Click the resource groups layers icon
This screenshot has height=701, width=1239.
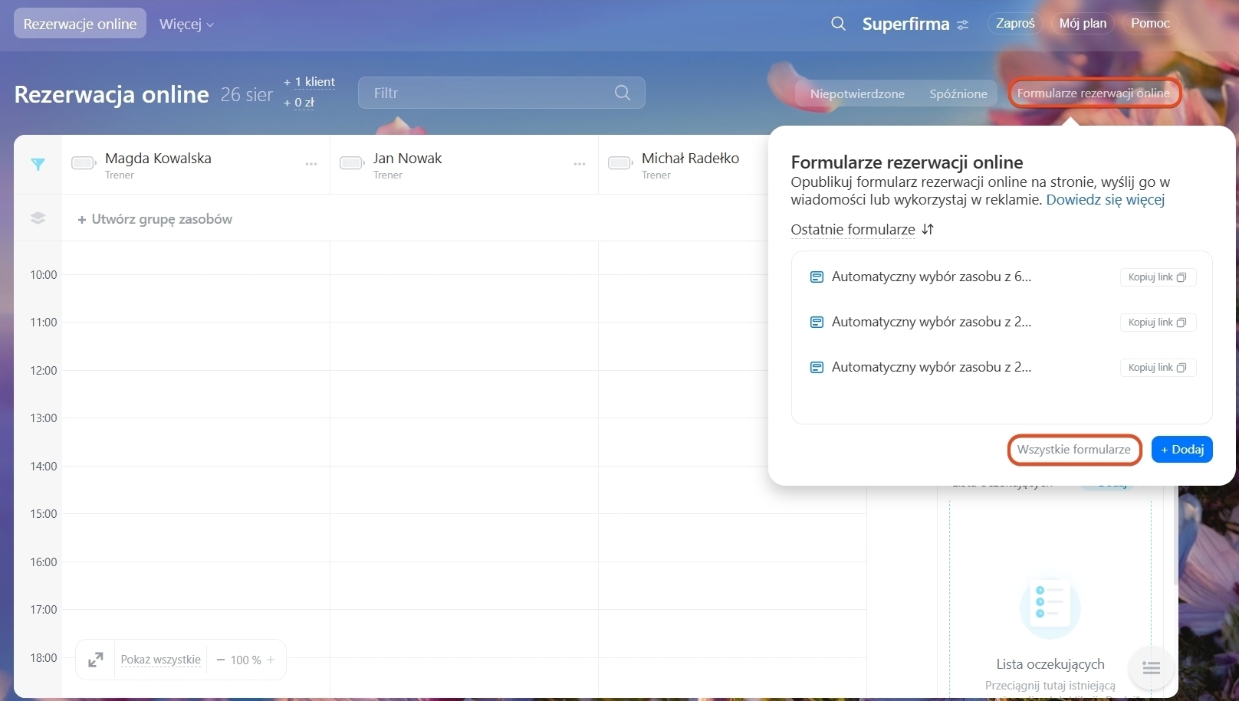pos(38,218)
